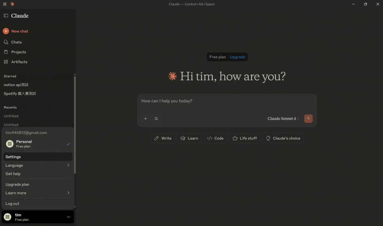Click the tim profile avatar
The height and width of the screenshot is (226, 383).
(x=7, y=217)
